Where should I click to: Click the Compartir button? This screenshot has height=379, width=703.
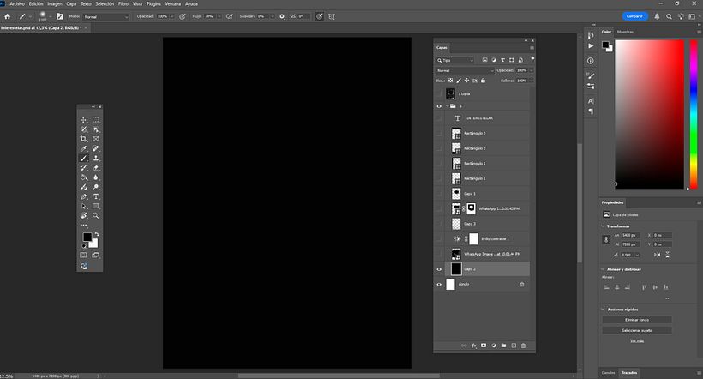tap(634, 16)
